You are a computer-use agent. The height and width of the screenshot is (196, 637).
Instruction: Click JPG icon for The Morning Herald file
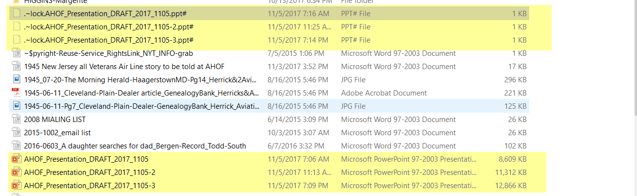point(16,79)
